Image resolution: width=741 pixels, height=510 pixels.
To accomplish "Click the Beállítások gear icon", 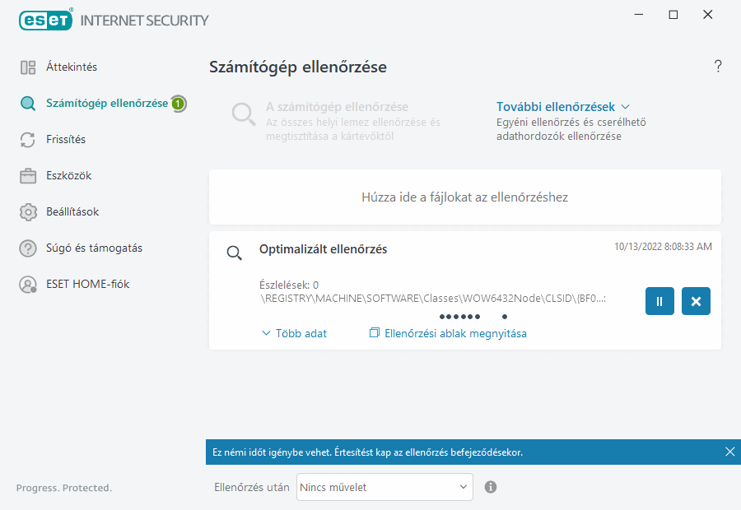I will (x=27, y=211).
